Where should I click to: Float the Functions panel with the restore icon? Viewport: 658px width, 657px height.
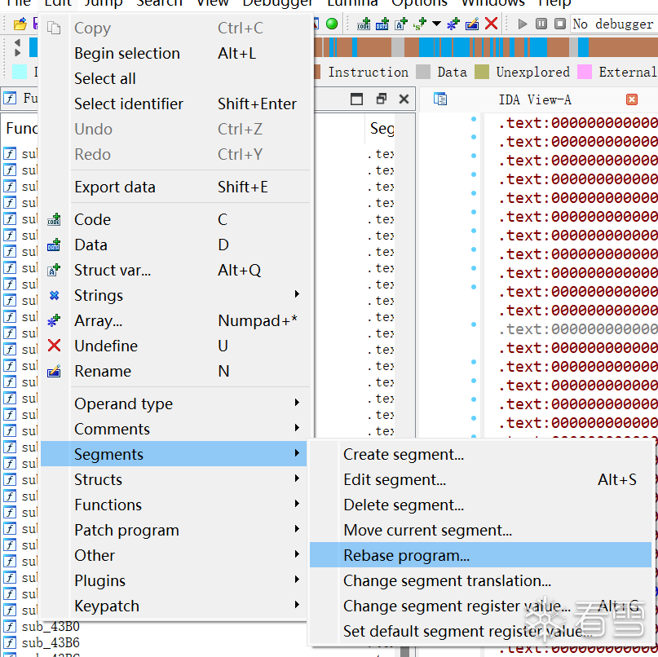coord(381,99)
